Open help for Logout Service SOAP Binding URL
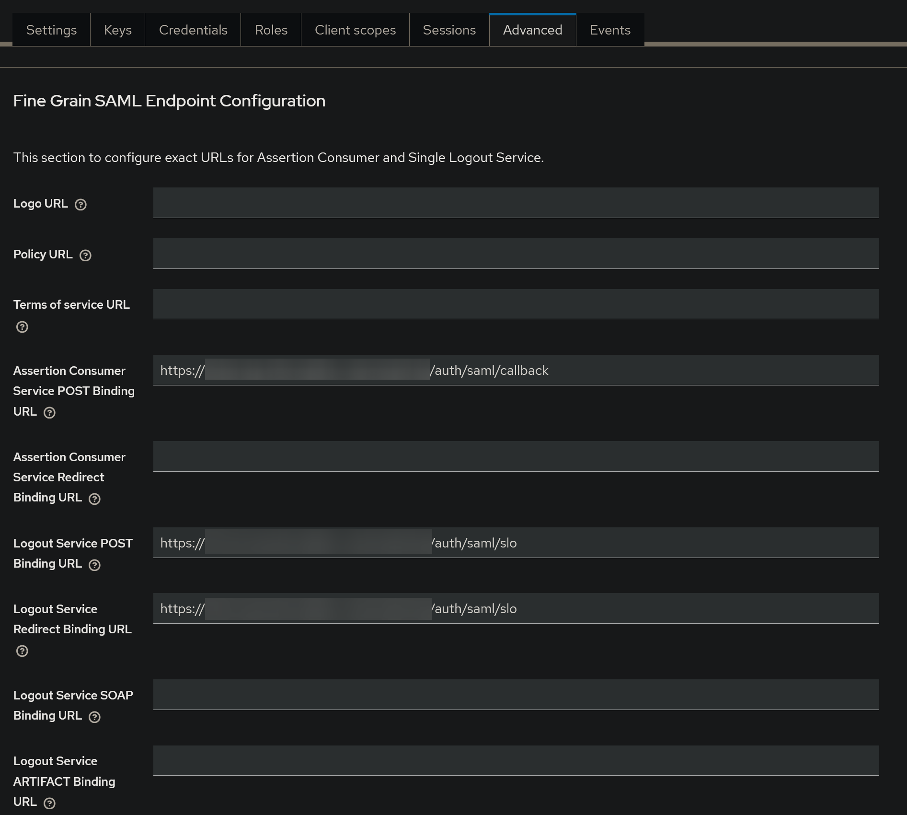907x815 pixels. (95, 717)
